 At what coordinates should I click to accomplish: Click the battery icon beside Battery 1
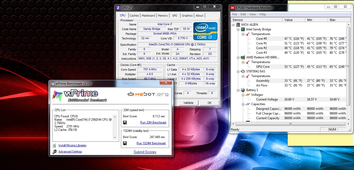243,90
